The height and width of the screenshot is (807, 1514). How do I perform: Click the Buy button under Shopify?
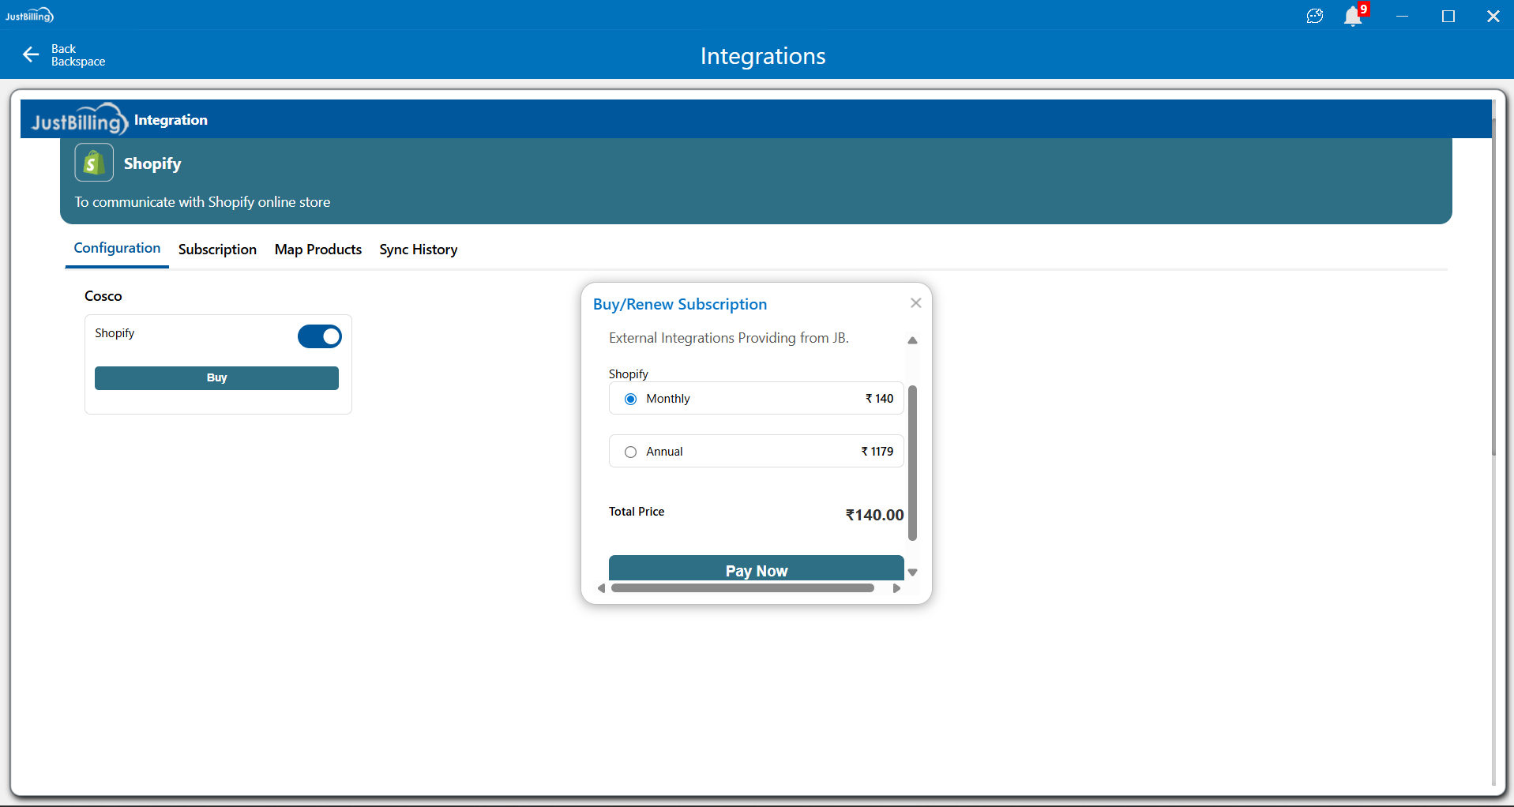(216, 378)
